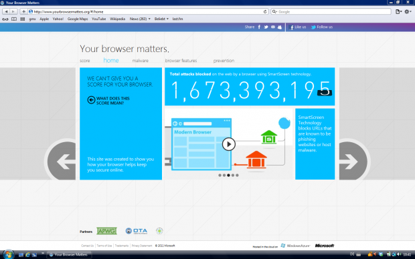Share the page on Facebook

click(x=260, y=27)
